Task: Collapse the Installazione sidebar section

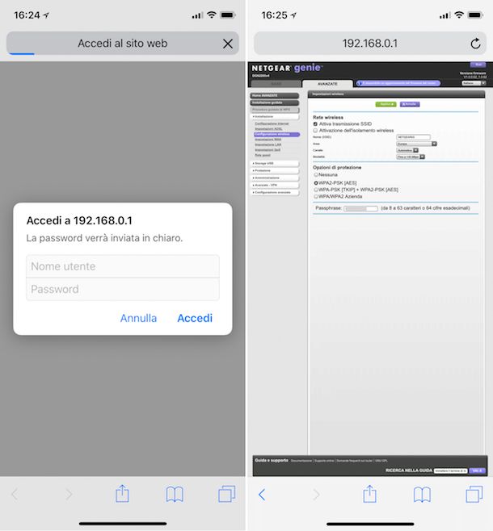Action: [x=275, y=116]
